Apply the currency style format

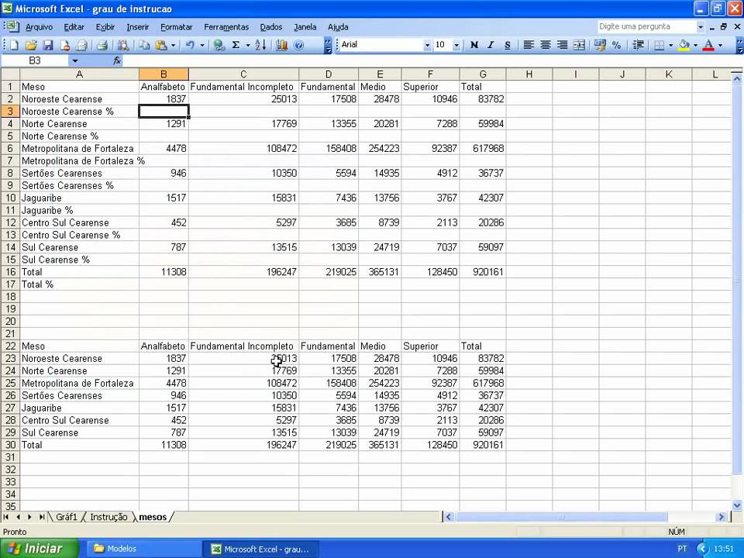coord(600,45)
